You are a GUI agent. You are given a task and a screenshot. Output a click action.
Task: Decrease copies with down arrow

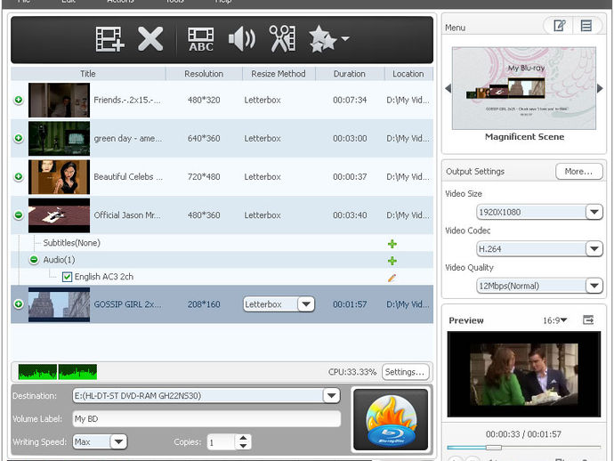click(x=243, y=446)
